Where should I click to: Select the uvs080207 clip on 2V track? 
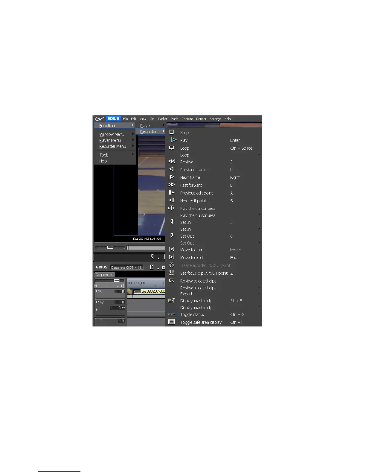click(x=149, y=291)
